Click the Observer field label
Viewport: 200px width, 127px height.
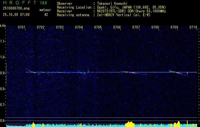pos(65,3)
